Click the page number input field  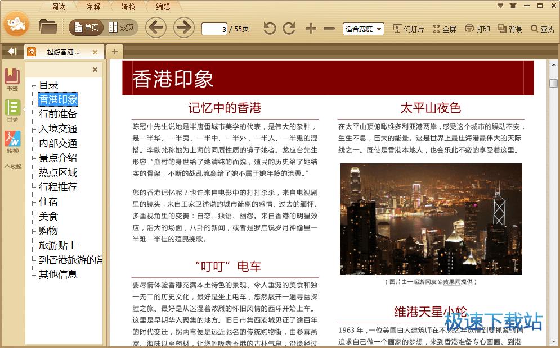(x=215, y=28)
